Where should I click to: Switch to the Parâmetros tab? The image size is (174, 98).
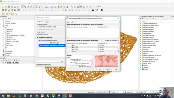41,22
